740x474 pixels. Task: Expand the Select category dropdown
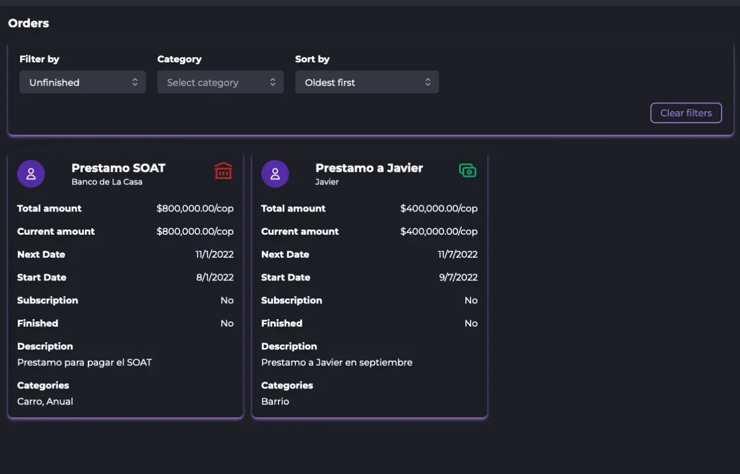pos(220,82)
